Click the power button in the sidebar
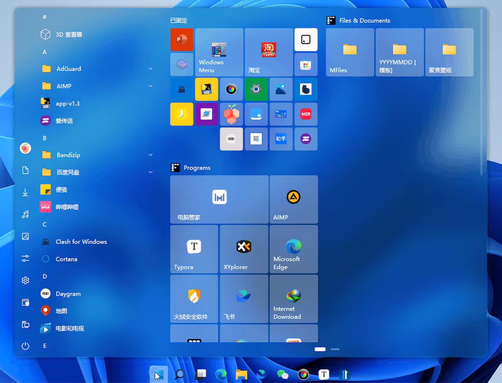This screenshot has height=383, width=502. (x=25, y=346)
